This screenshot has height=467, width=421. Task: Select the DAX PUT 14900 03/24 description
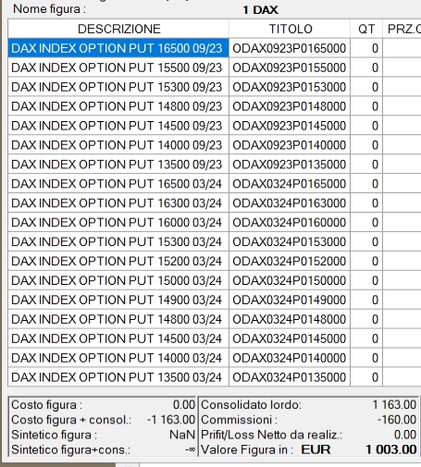[118, 300]
